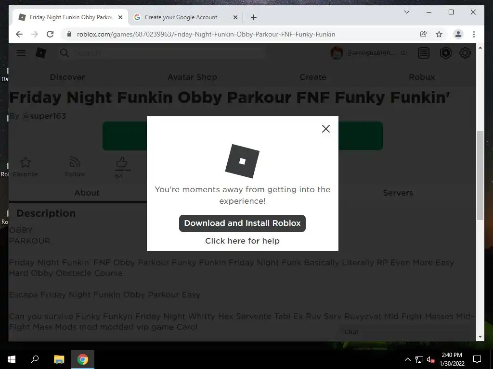Open Windows taskbar search
This screenshot has width=493, height=369.
pos(35,359)
